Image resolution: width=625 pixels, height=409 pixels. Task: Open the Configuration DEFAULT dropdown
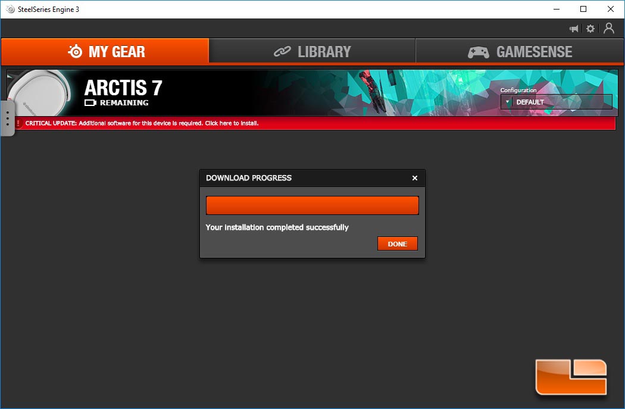557,102
